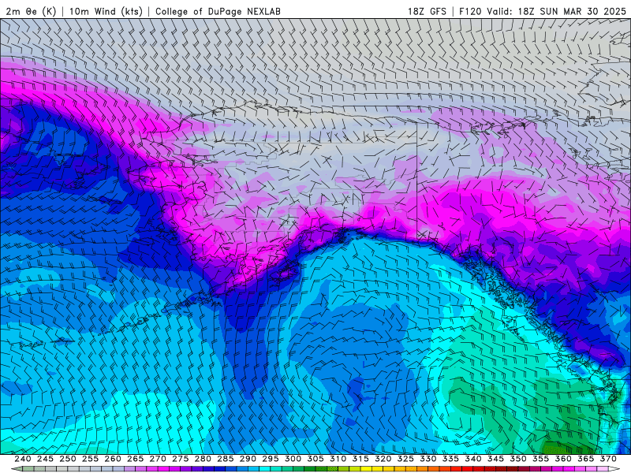Screen dimensions: 631x473
Task: Click the 240 value on the color scale
Action: click(23, 459)
